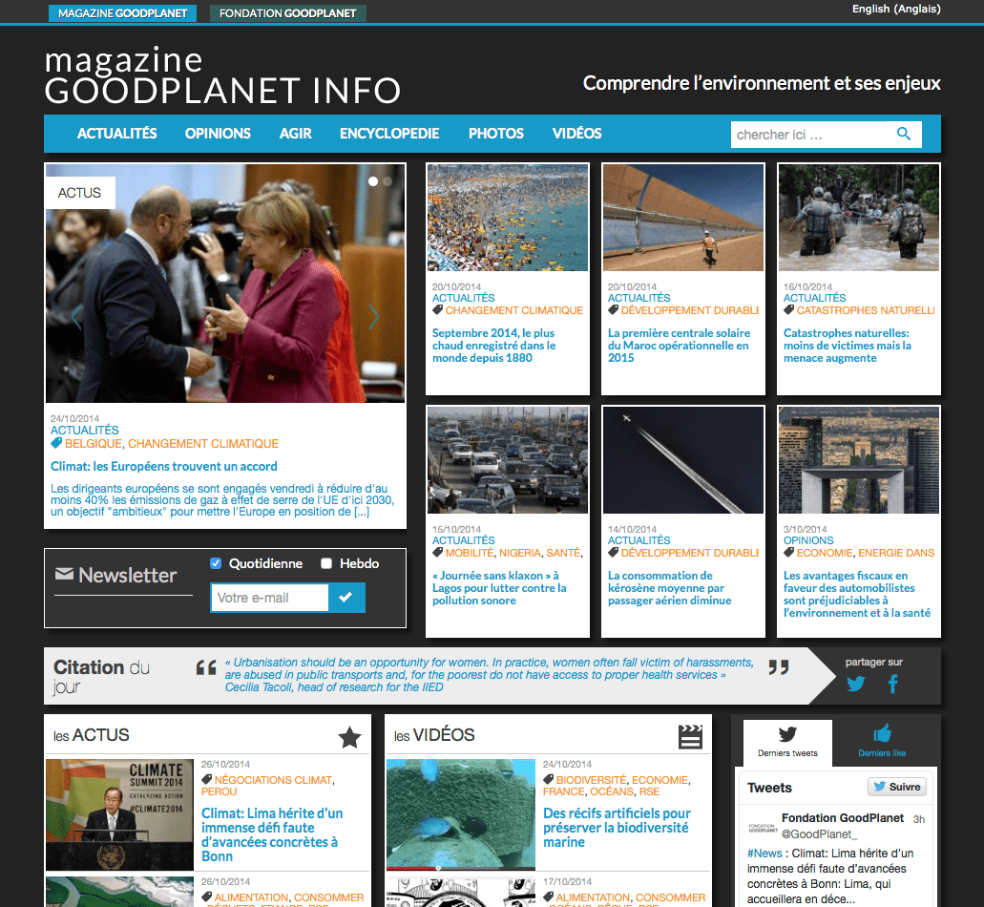Open the ENCYCLOPEDIE menu item
The height and width of the screenshot is (907, 984).
[x=389, y=134]
